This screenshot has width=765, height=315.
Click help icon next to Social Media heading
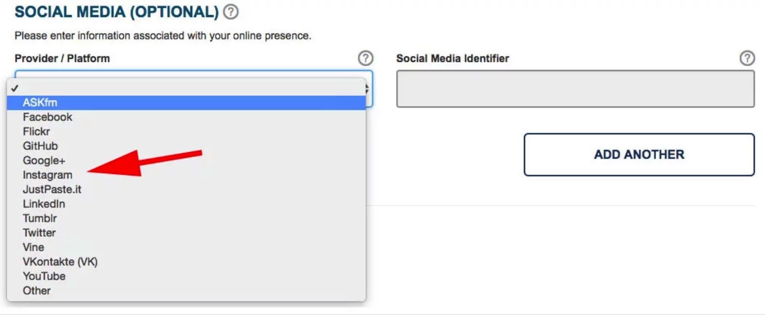[231, 12]
